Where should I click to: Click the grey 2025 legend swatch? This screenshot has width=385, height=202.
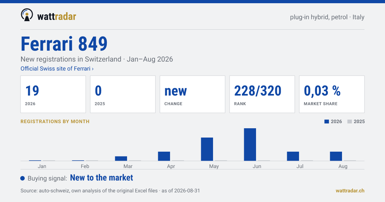tap(350, 122)
